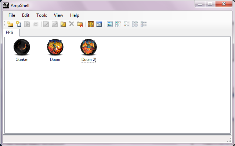Select the details view toolbar icon
The height and width of the screenshot is (146, 235).
click(144, 24)
